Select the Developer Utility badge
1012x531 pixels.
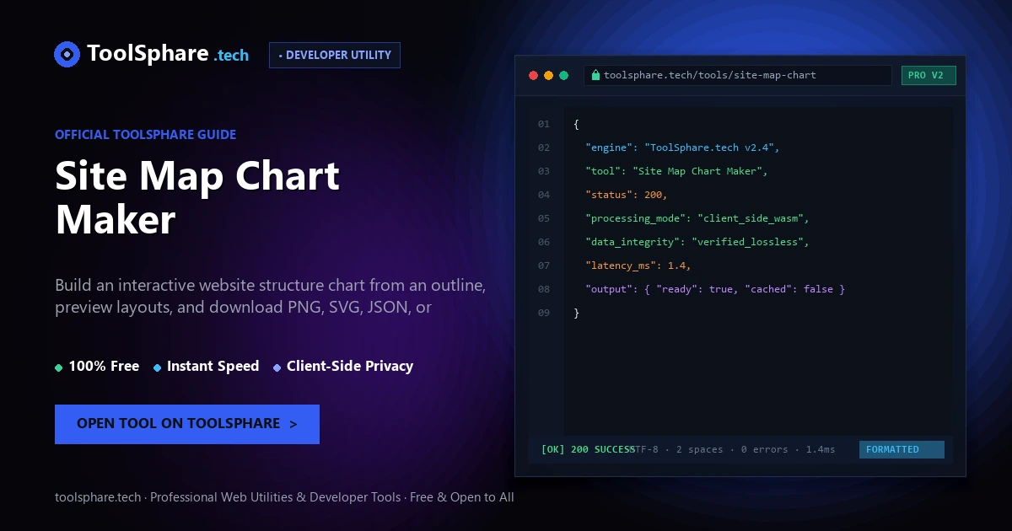coord(335,55)
